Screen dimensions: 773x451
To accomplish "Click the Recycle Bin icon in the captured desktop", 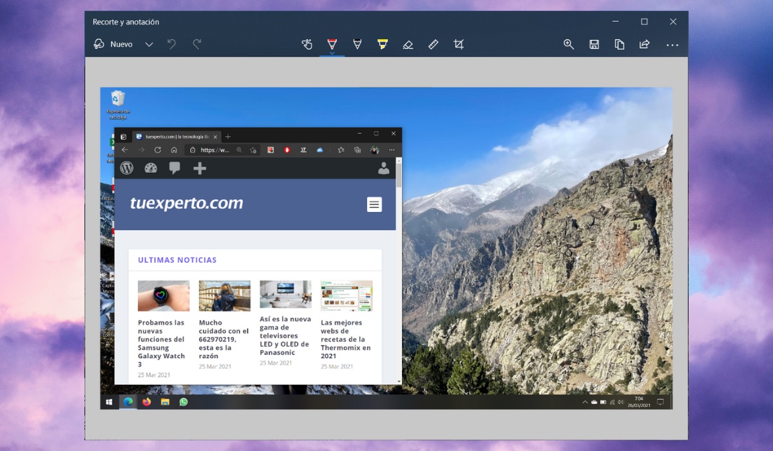I will [117, 105].
